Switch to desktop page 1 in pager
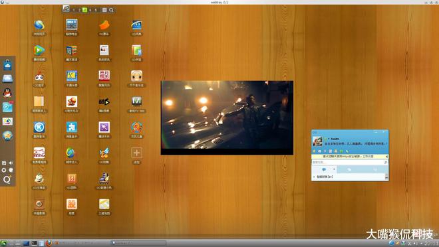 click(x=74, y=10)
